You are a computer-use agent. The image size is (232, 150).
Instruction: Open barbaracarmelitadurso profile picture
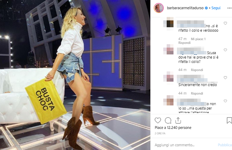158,8
